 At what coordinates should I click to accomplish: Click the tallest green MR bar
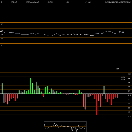(x=30, y=86)
